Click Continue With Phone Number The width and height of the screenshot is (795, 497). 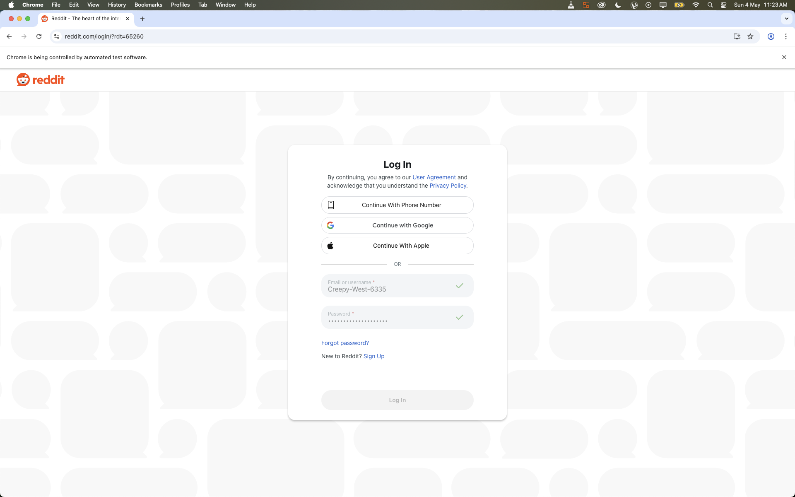(x=397, y=205)
